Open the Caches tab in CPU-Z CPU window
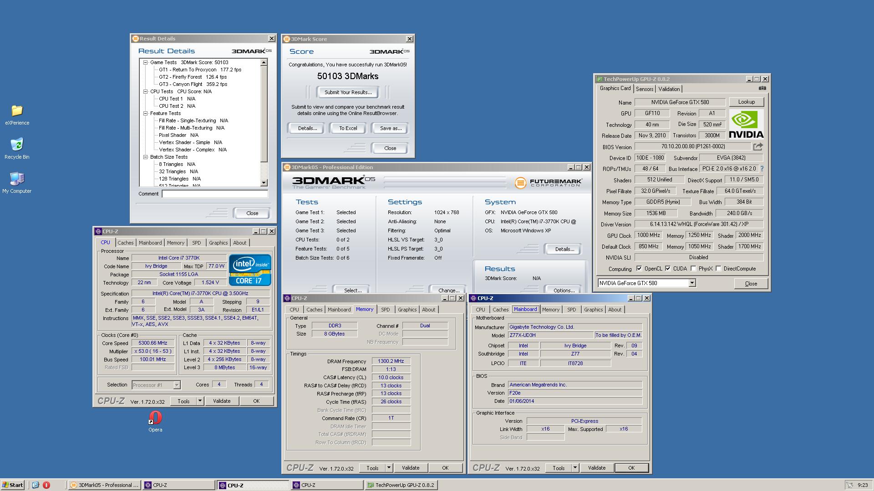This screenshot has width=874, height=491. [126, 243]
